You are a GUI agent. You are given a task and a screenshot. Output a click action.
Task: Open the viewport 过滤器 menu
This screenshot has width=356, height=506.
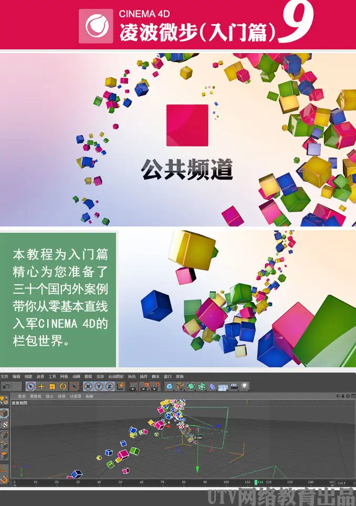point(76,396)
